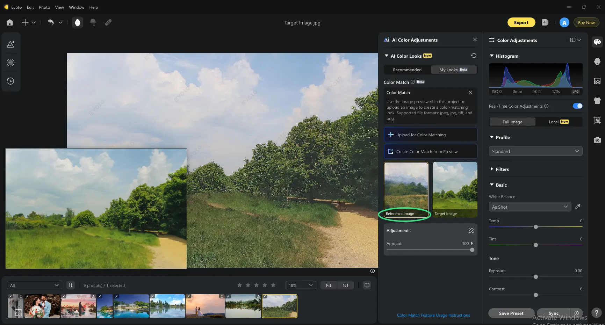Image resolution: width=605 pixels, height=325 pixels.
Task: Open the White Balance As Shot dropdown
Action: tap(530, 207)
